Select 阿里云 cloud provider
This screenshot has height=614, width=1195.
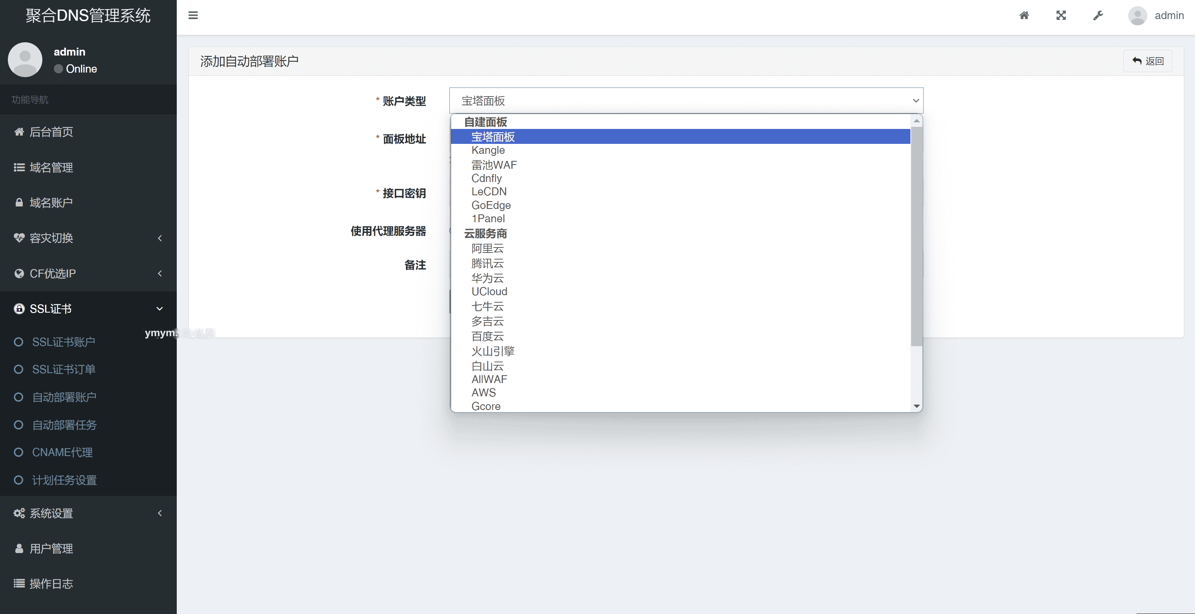coord(680,248)
